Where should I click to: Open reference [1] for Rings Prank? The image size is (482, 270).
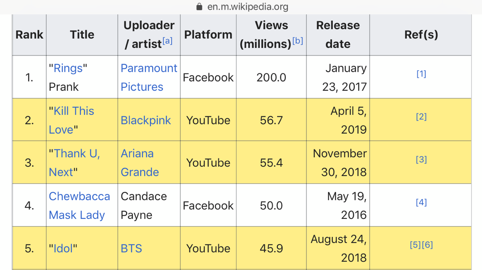tap(421, 74)
